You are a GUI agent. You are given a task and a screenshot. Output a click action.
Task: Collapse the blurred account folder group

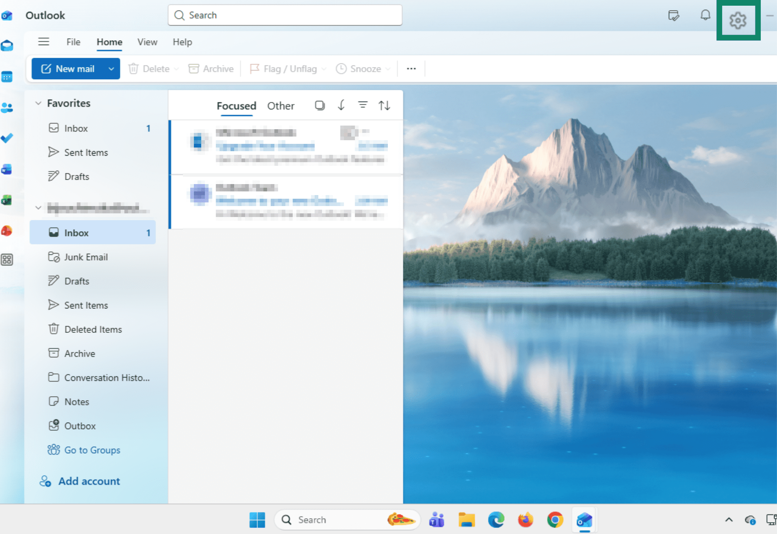(x=38, y=208)
